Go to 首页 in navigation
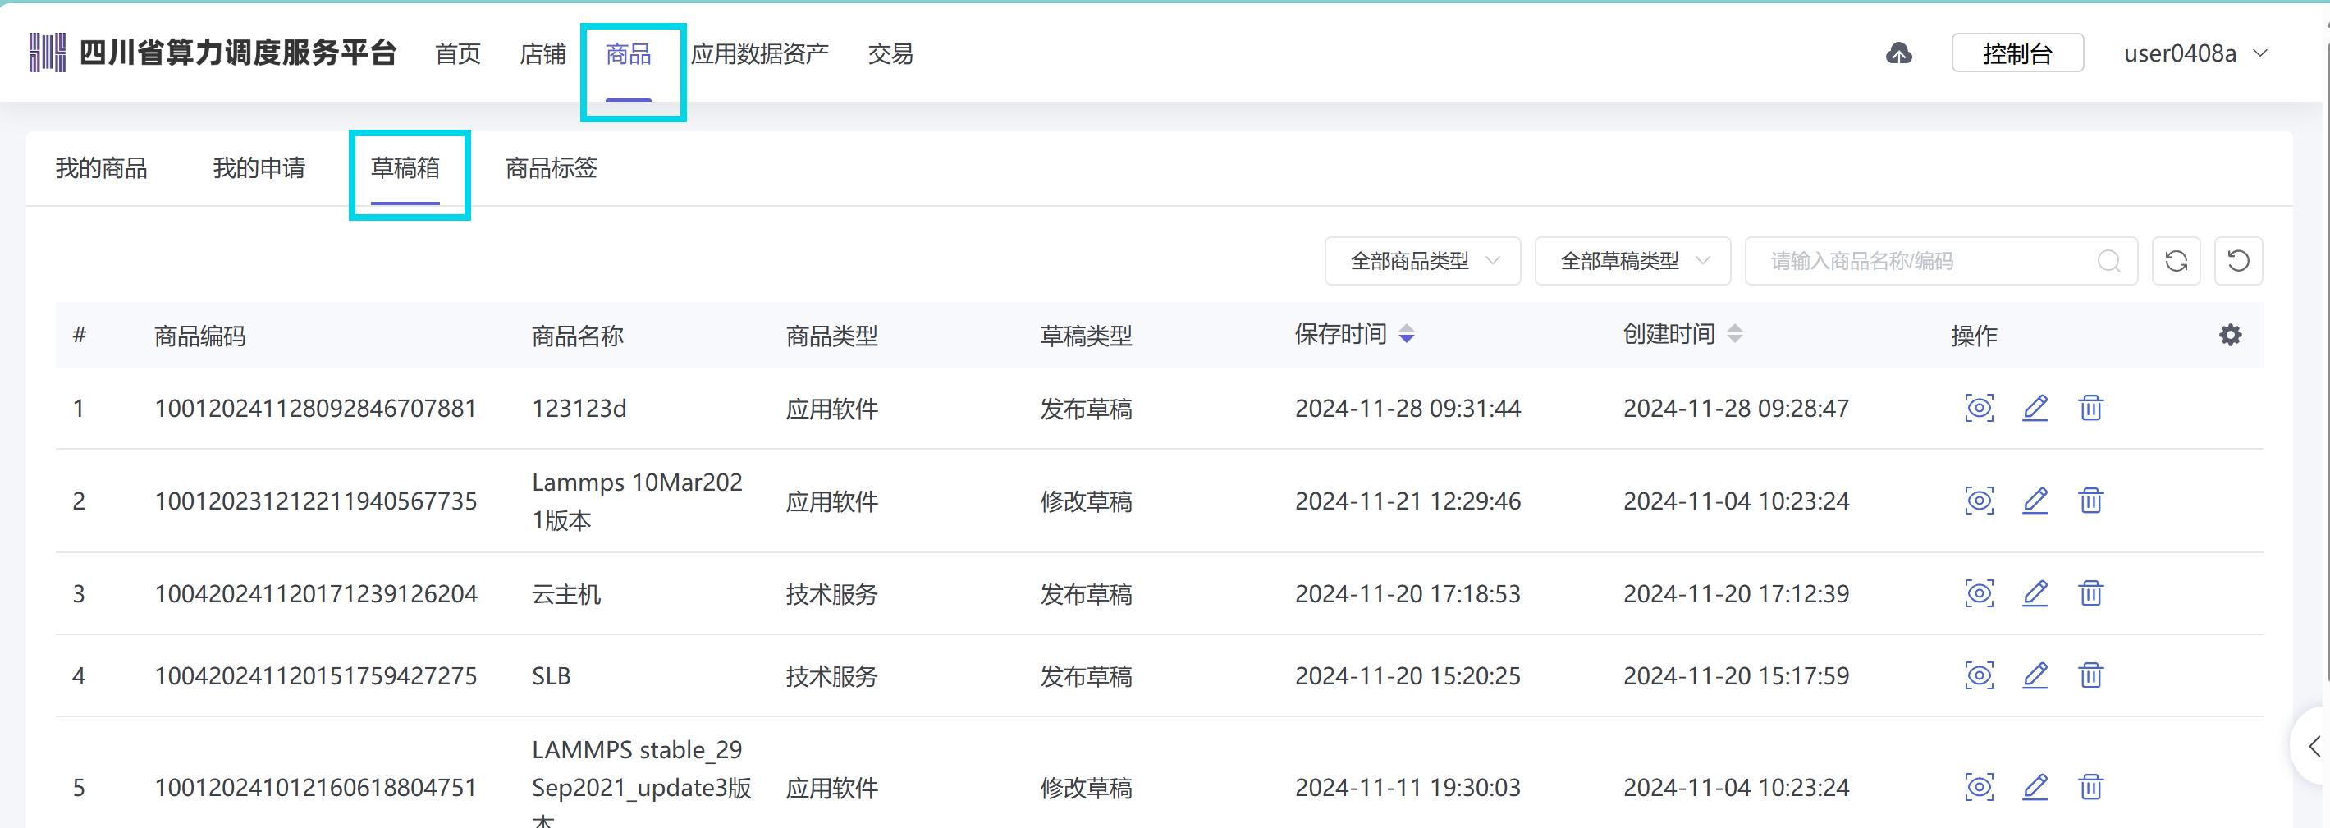 [x=458, y=53]
